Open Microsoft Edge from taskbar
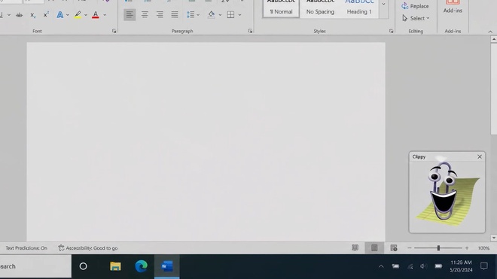This screenshot has width=497, height=279. click(x=141, y=266)
